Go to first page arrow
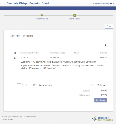 (11, 85)
